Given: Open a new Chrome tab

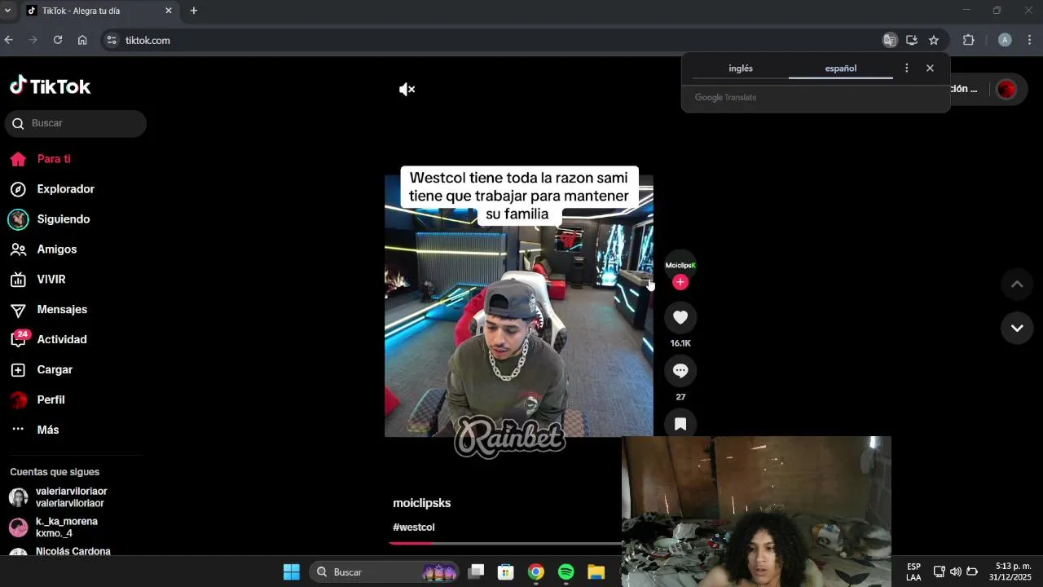Looking at the screenshot, I should tap(194, 11).
